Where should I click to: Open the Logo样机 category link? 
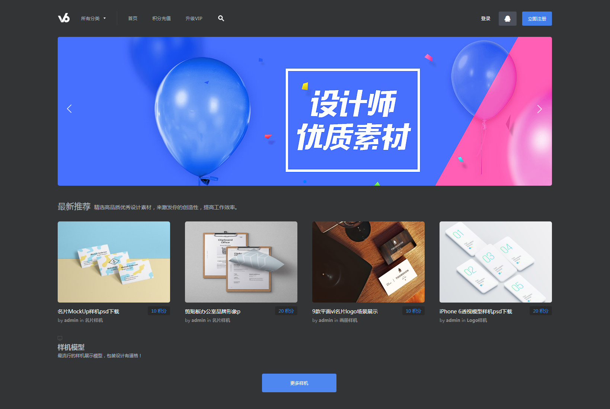pyautogui.click(x=477, y=320)
